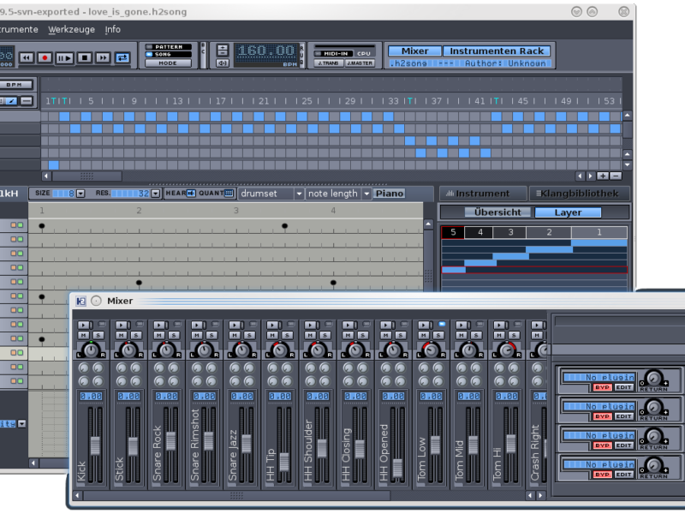Viewport: 685px width, 514px height.
Task: Click the rewind transport button
Action: coord(26,57)
